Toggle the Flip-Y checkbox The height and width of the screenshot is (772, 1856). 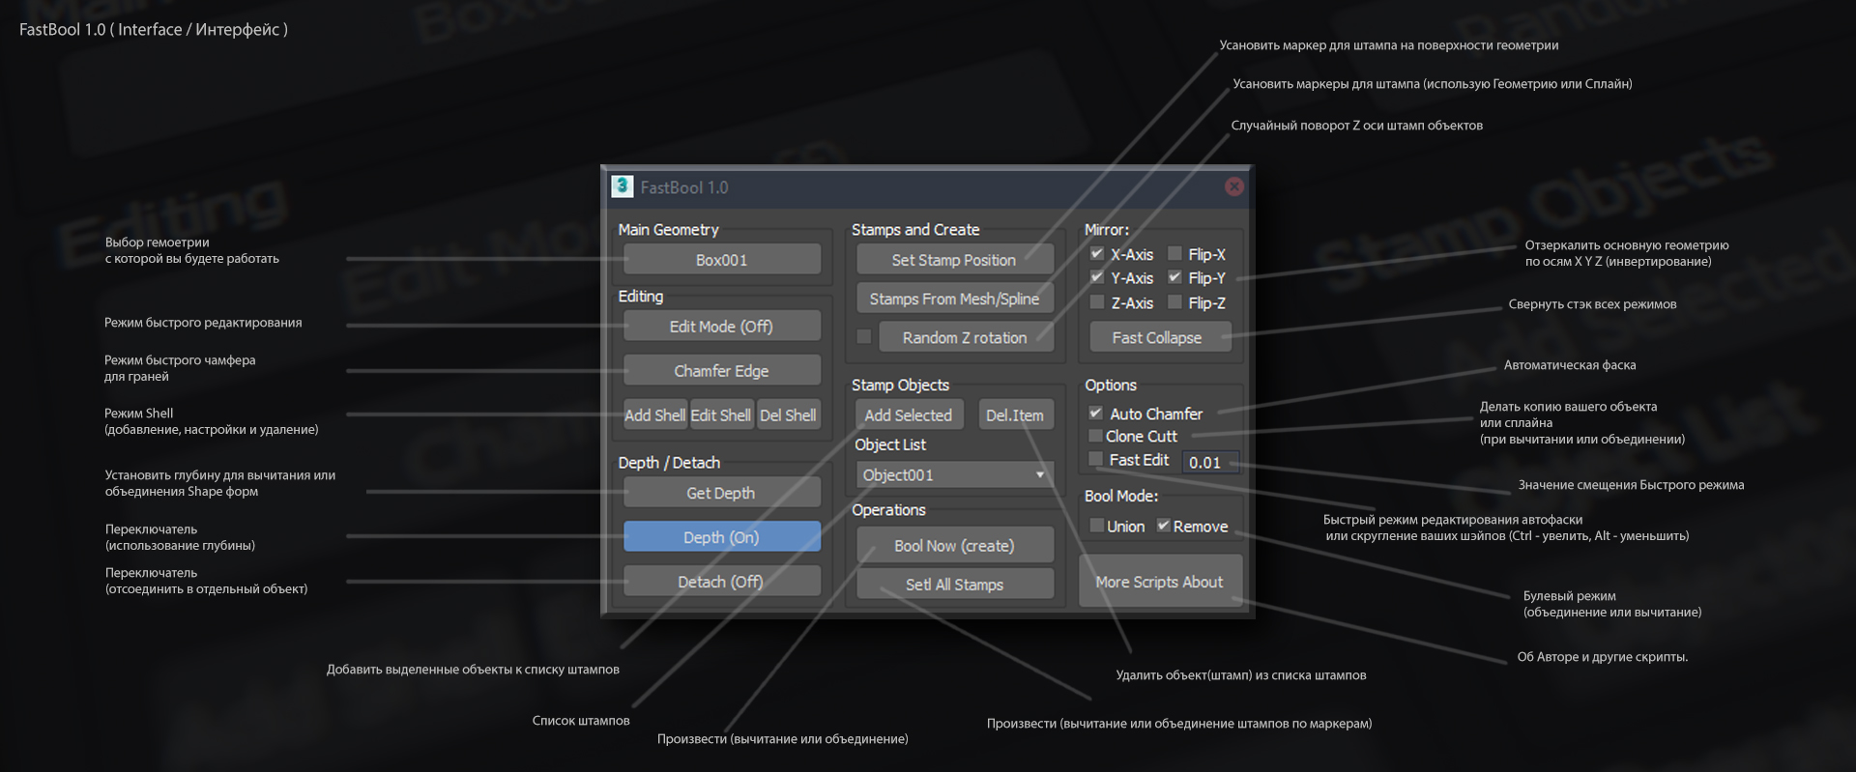pyautogui.click(x=1174, y=277)
